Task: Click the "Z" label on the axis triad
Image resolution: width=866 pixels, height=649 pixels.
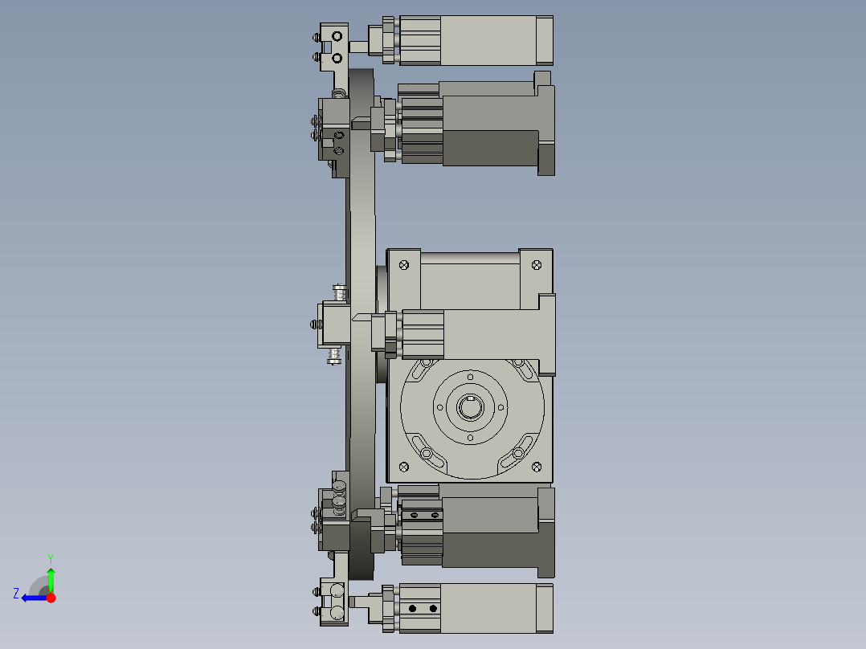Action: [16, 594]
